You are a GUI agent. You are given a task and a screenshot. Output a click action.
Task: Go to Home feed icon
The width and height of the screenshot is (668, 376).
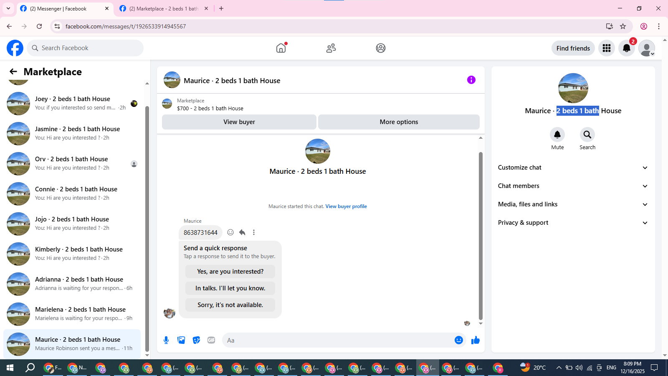[x=281, y=48]
